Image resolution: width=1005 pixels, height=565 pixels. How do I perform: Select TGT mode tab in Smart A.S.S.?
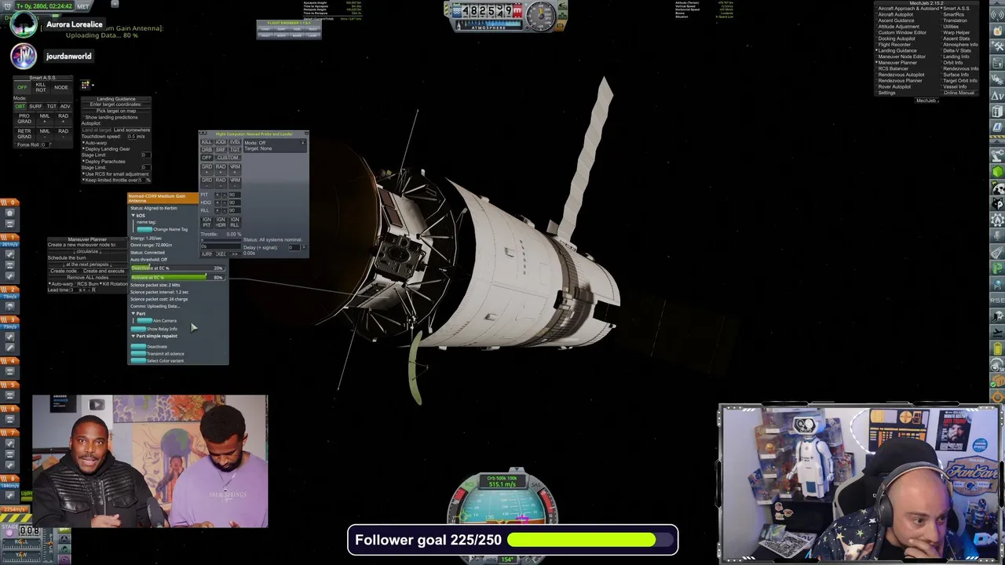point(51,106)
